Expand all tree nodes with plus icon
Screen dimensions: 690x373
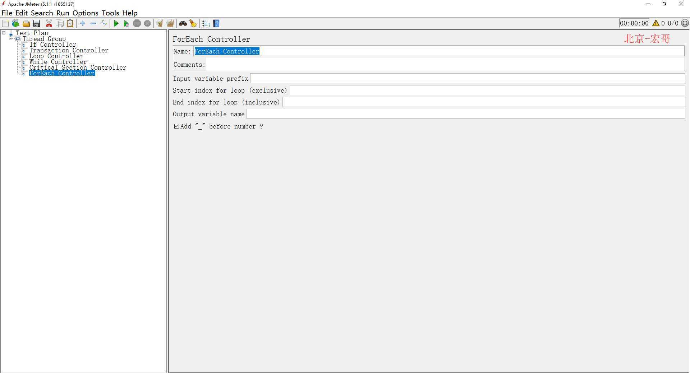tap(83, 24)
